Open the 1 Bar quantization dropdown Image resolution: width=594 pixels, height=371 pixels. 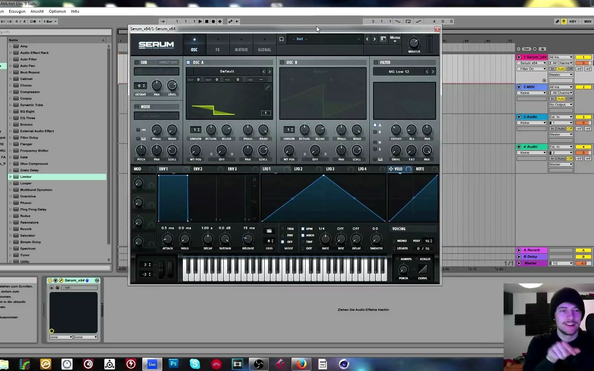pyautogui.click(x=50, y=21)
